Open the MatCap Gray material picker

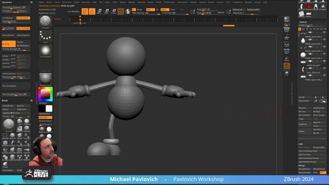coord(45,79)
